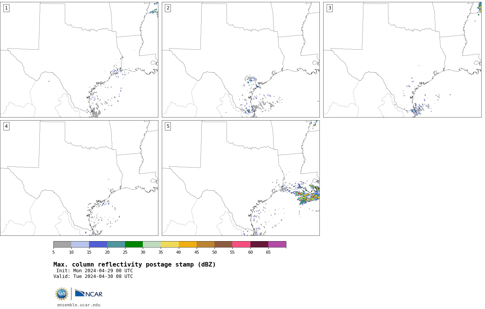Image resolution: width=485 pixels, height=309 pixels.
Task: Click the 'Init: Mon 2024-04-29 00 UTC' text
Action: point(95,271)
